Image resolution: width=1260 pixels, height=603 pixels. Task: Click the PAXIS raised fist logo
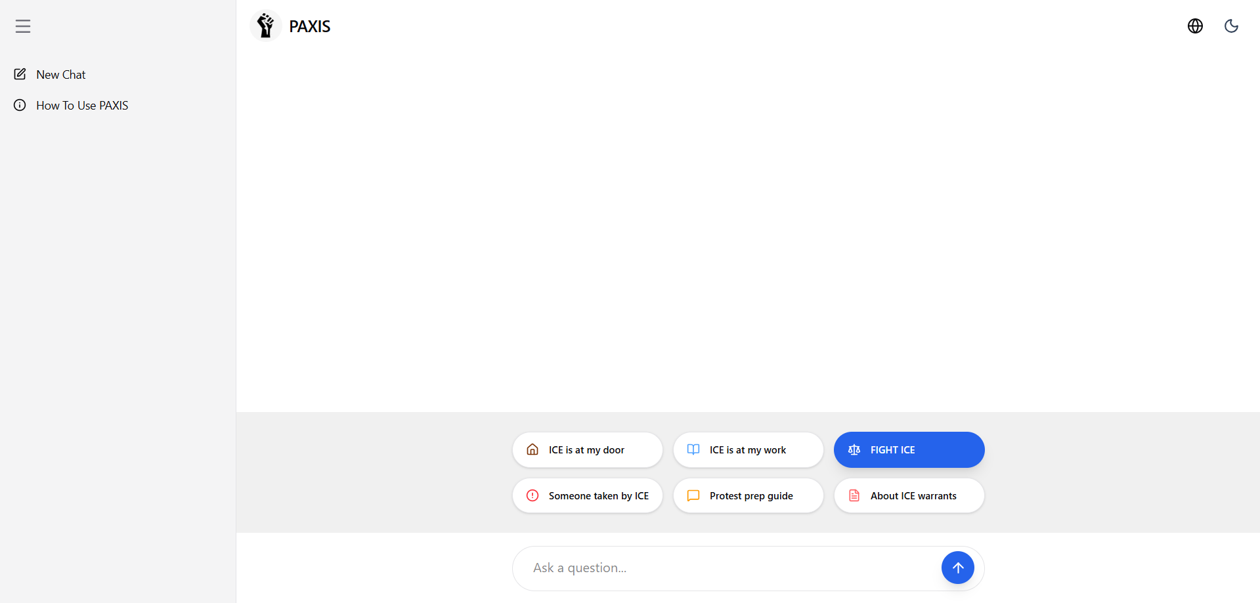click(265, 26)
